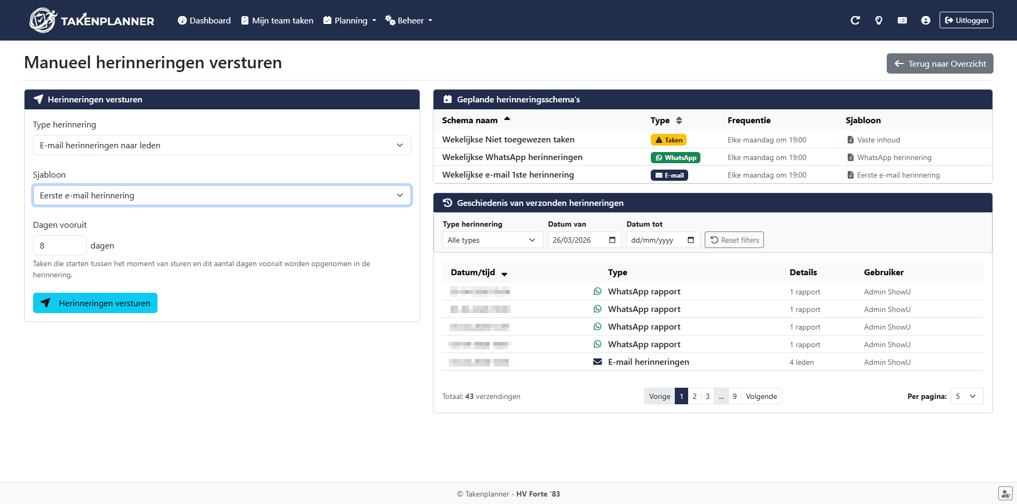Click Terug naar Overzicht button
Screen dimensions: 1017x504
pos(940,63)
